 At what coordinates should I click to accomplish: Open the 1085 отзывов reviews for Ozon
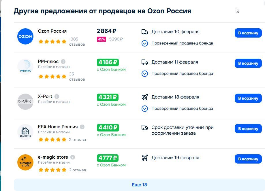[77, 42]
